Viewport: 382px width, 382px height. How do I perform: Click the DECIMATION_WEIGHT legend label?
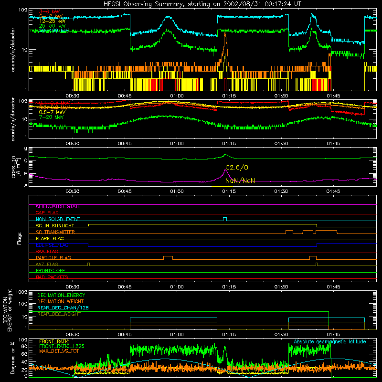pos(61,301)
